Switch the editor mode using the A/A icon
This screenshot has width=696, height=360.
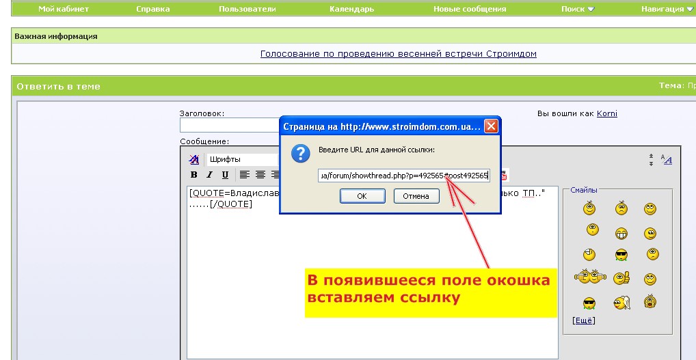(667, 159)
